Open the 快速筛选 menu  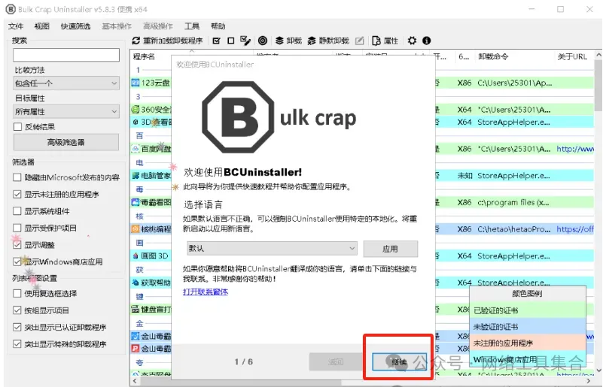pos(75,26)
